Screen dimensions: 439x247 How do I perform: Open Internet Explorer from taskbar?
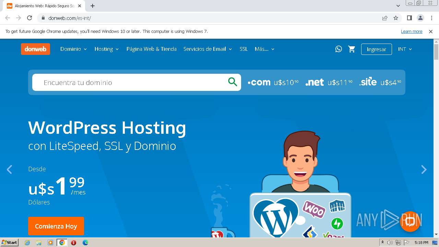point(27,243)
